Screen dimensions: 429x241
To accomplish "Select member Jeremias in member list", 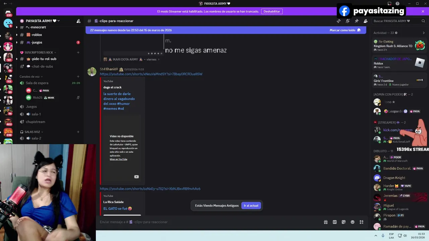I will (399, 197).
